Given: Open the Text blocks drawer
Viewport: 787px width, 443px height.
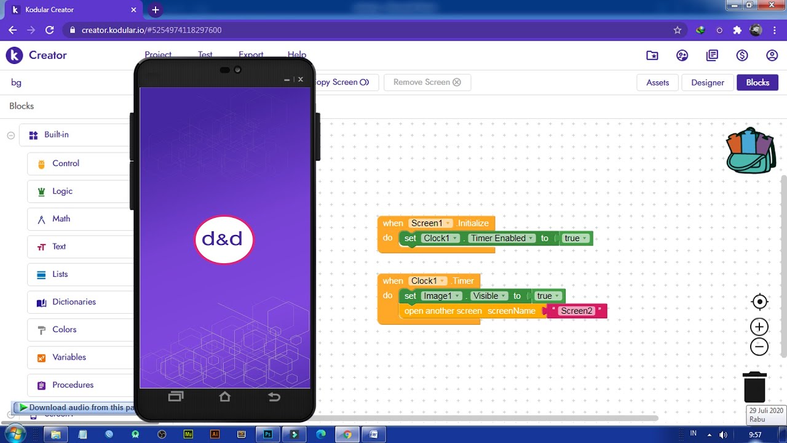Looking at the screenshot, I should click(x=80, y=247).
